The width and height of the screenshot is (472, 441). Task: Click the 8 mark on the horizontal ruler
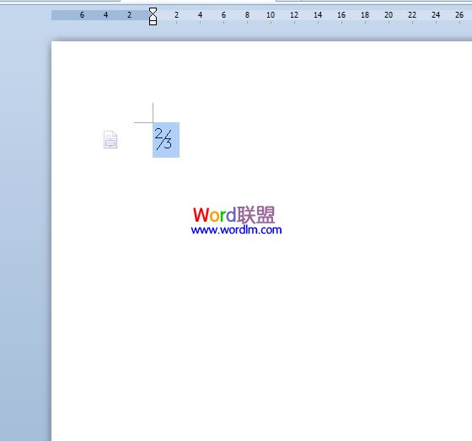[247, 15]
